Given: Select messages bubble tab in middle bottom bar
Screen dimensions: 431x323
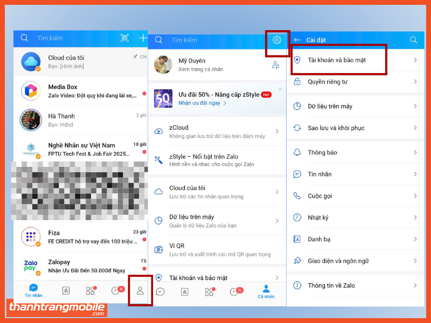Looking at the screenshot, I should click(160, 291).
